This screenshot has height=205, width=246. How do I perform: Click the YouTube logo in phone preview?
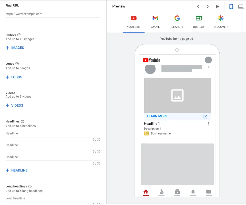click(x=151, y=60)
